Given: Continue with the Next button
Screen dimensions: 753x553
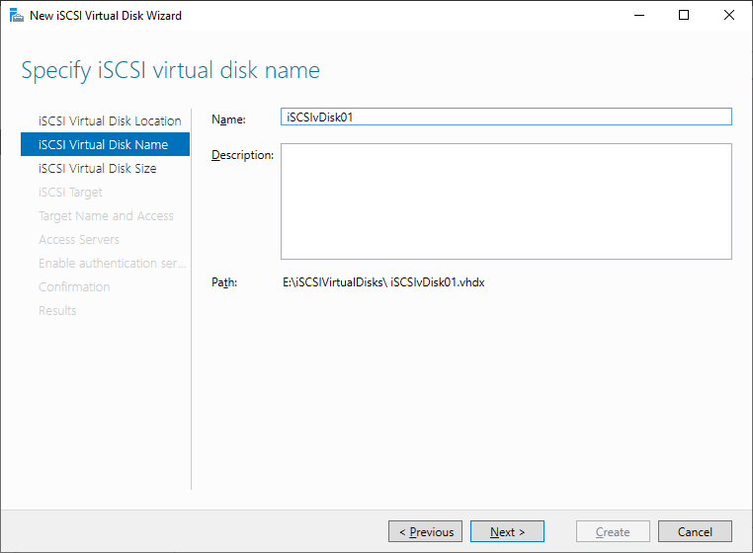Looking at the screenshot, I should click(507, 531).
